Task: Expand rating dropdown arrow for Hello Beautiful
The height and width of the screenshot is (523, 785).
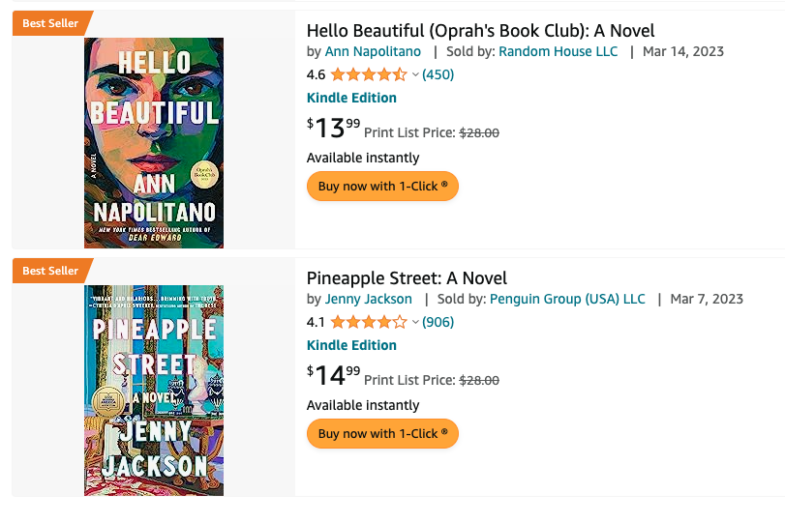Action: (x=415, y=74)
